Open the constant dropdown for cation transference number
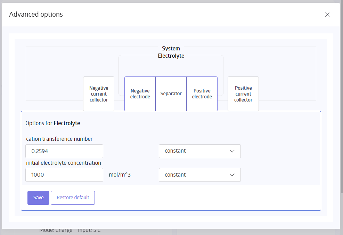The height and width of the screenshot is (235, 343). [x=199, y=151]
